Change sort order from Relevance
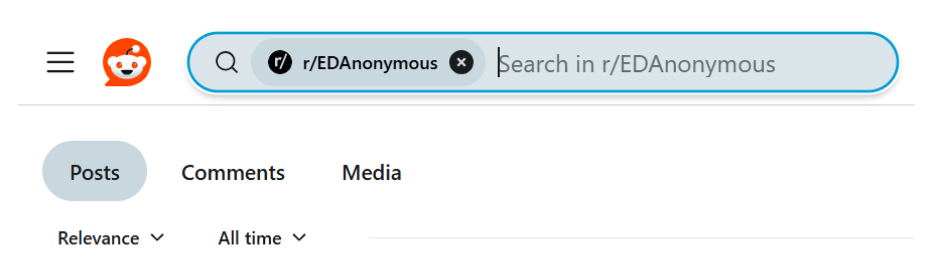 pyautogui.click(x=110, y=238)
